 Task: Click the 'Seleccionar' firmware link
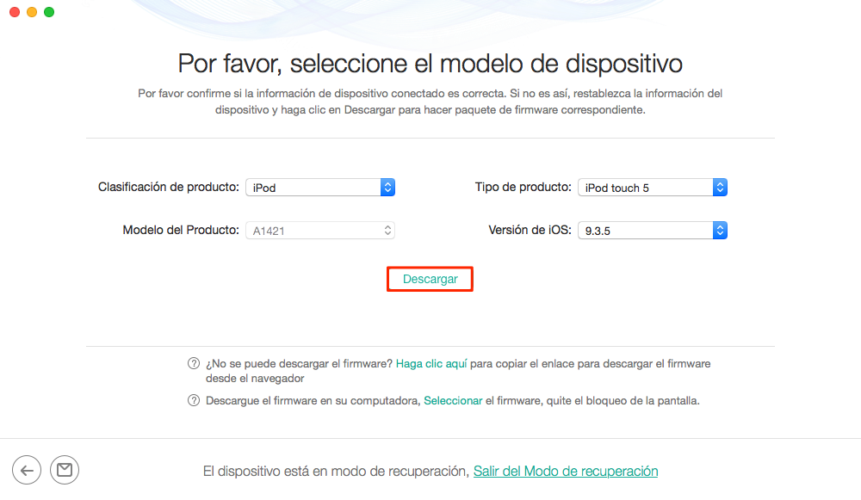click(x=453, y=401)
